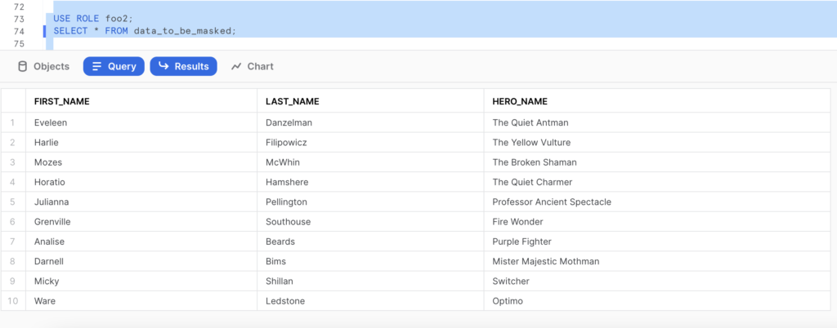Select the cell 'Hamshere'
Image resolution: width=837 pixels, height=328 pixels.
(x=370, y=182)
